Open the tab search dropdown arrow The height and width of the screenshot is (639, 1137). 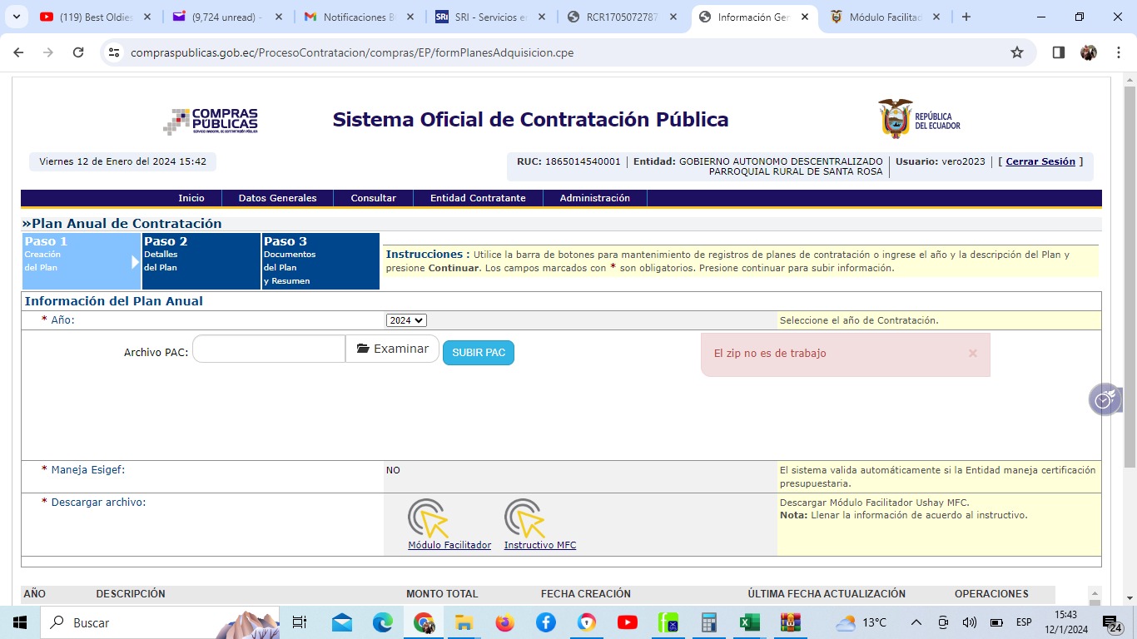coord(16,17)
